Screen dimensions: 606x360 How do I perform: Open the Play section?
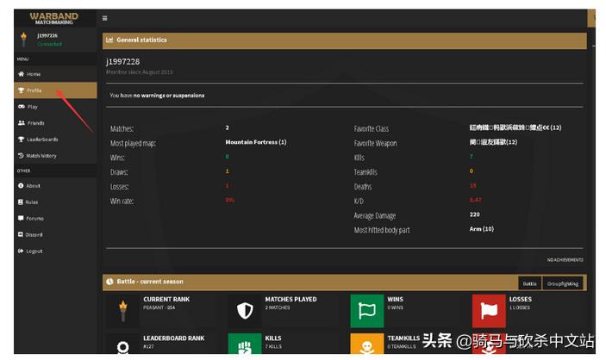[x=32, y=107]
